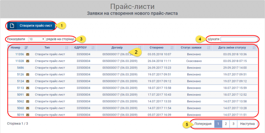This screenshot has height=133, width=265.
Task: Open request number 5091 link
Action: (21, 95)
